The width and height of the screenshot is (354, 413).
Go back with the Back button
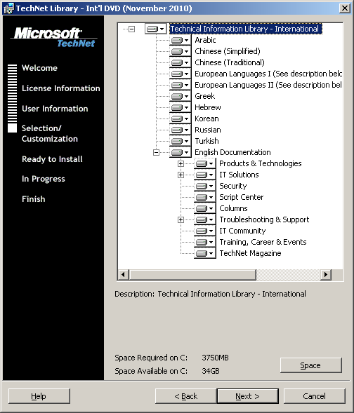tap(185, 396)
